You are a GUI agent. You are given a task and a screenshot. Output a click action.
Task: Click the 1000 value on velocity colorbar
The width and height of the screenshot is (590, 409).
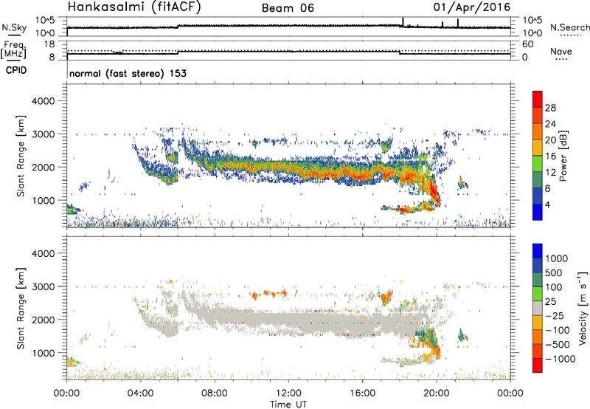click(557, 258)
